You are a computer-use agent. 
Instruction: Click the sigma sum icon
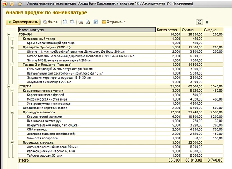pos(199,22)
